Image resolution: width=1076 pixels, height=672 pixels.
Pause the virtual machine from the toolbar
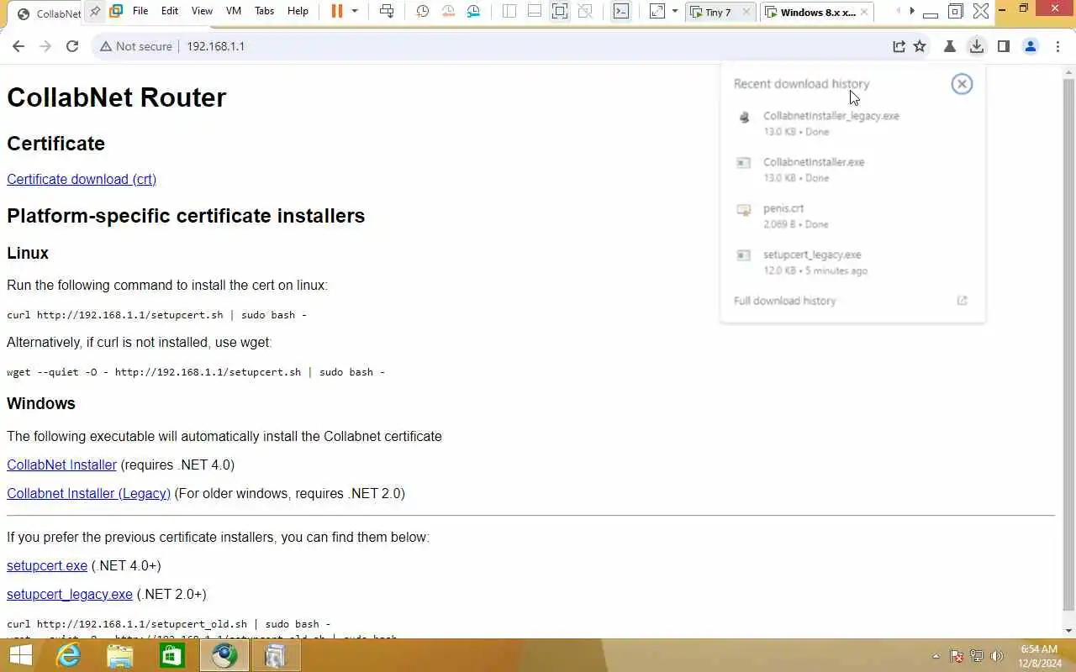(337, 12)
